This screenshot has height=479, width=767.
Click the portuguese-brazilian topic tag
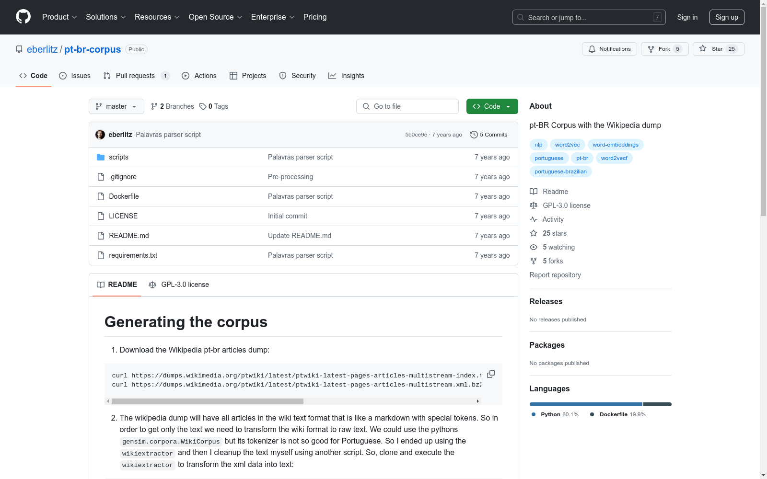tap(561, 171)
